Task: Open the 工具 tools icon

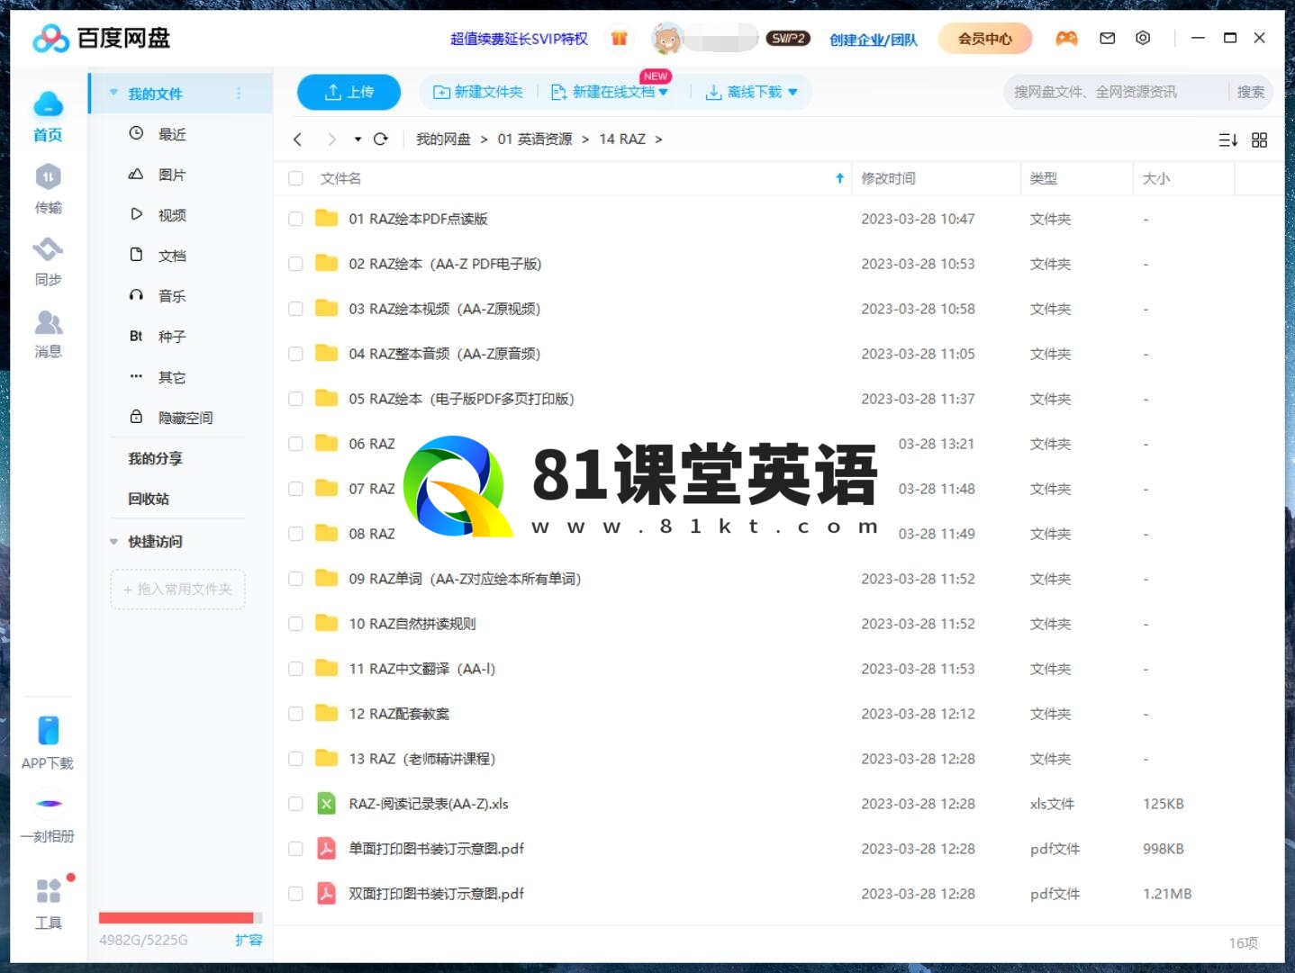Action: [x=48, y=903]
